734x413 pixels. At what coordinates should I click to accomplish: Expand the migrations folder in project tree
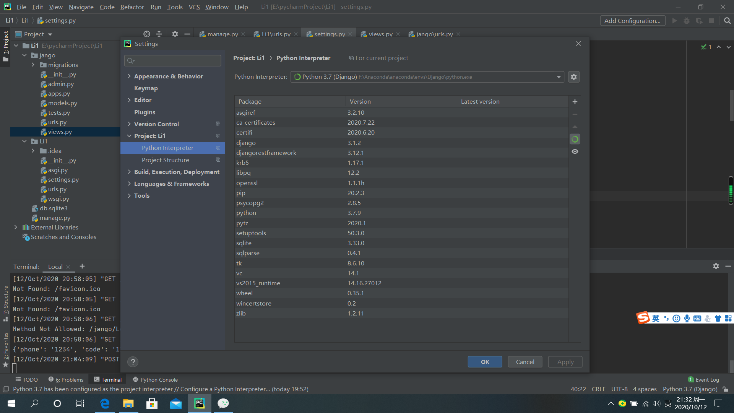tap(33, 65)
